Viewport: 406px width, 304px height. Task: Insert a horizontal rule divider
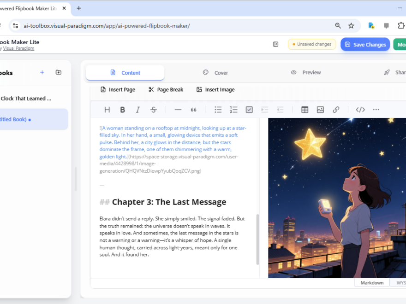[178, 109]
